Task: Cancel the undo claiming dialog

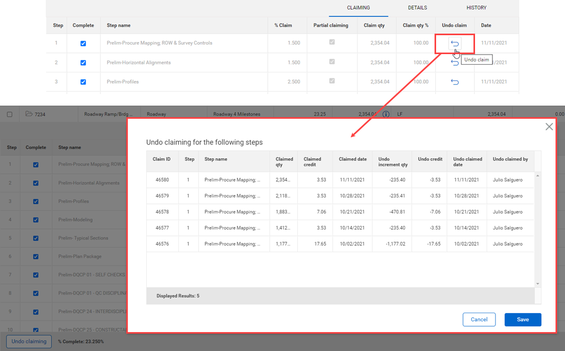Action: [x=479, y=319]
